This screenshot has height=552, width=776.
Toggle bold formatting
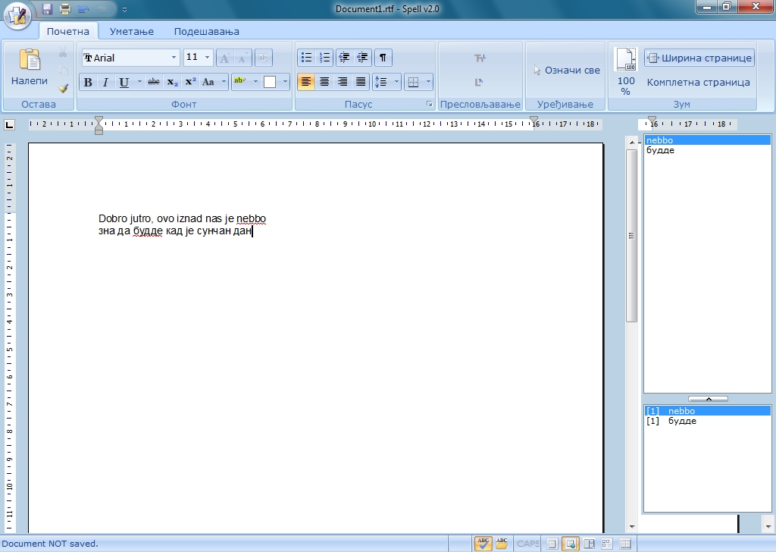[88, 82]
